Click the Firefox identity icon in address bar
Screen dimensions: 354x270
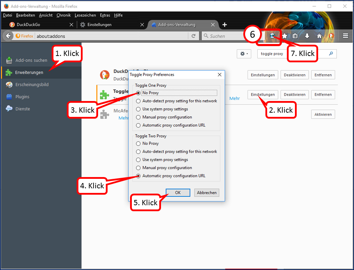(x=24, y=36)
